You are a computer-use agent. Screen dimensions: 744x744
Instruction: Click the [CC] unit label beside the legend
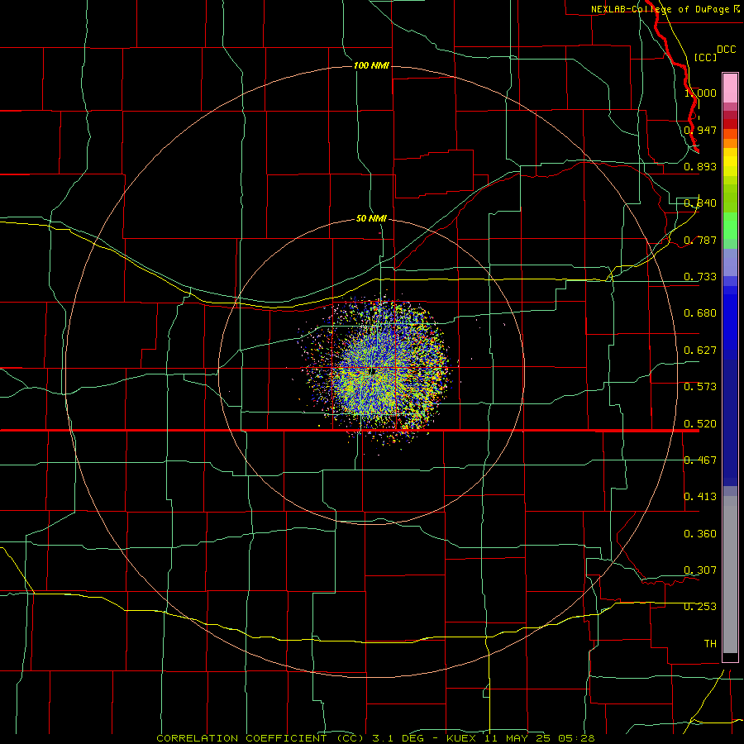tap(705, 57)
